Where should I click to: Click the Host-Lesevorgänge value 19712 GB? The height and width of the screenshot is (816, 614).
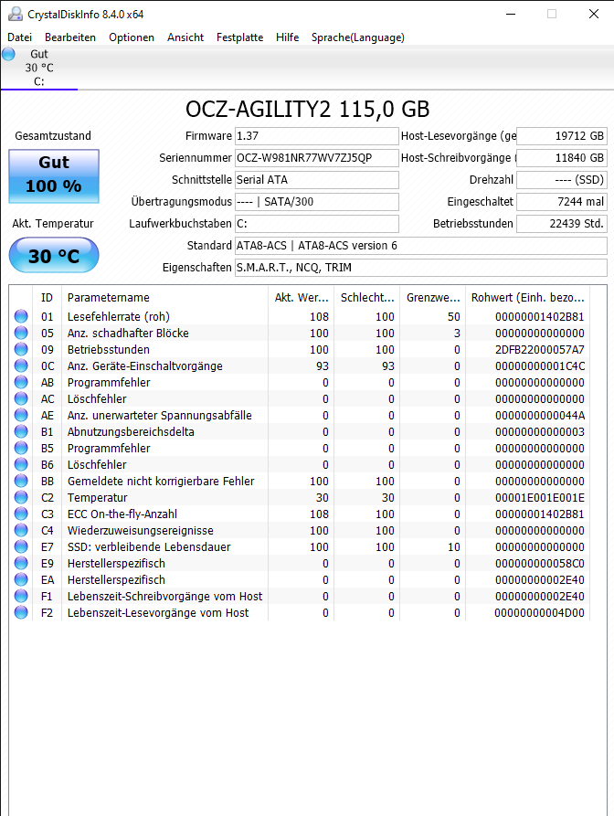[x=562, y=136]
